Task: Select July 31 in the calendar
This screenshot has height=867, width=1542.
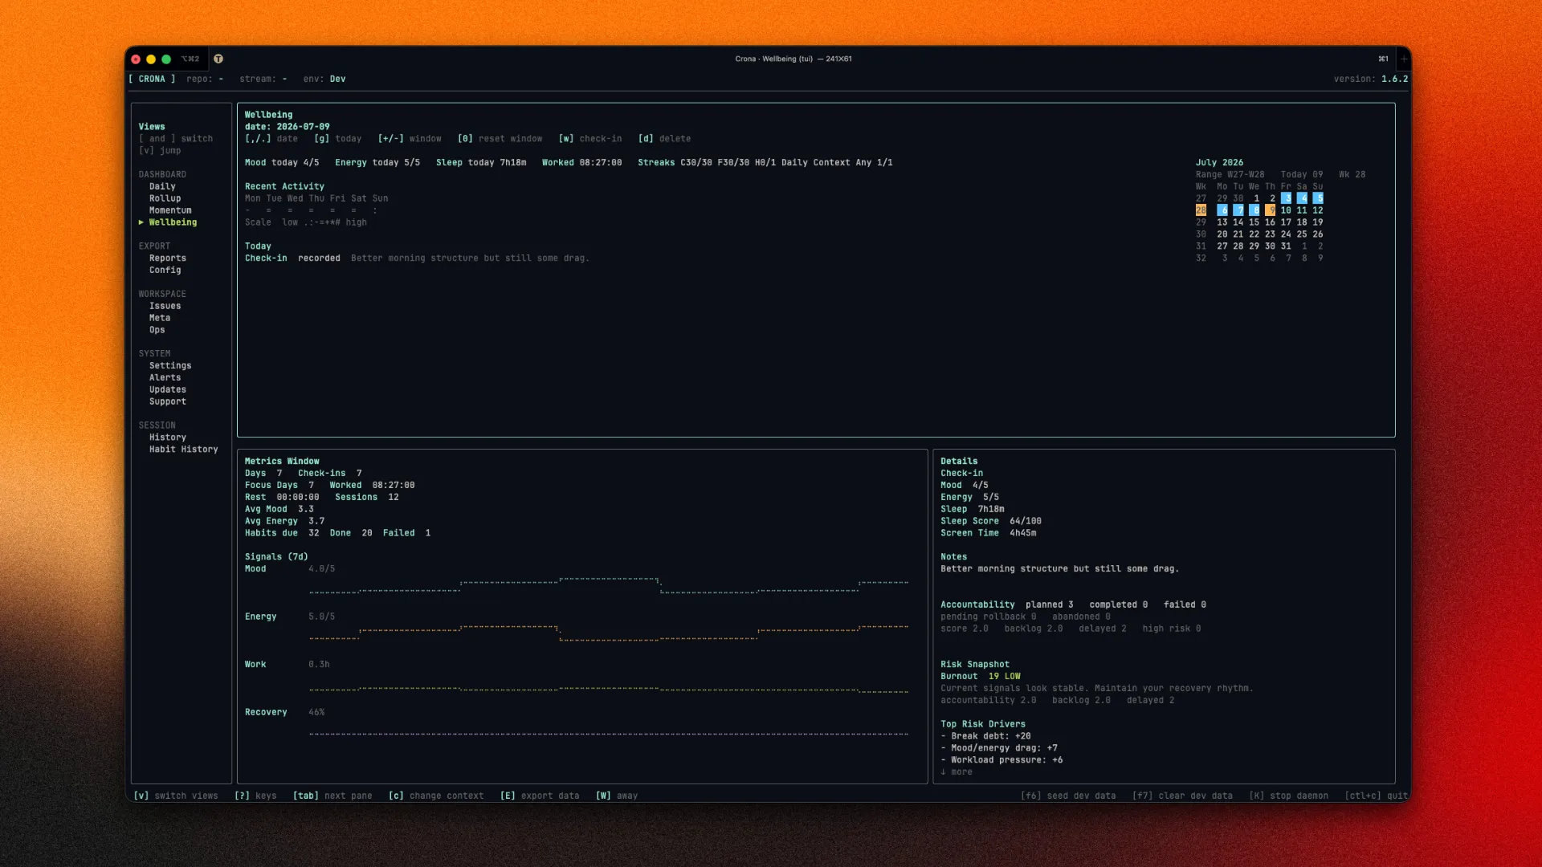Action: [1286, 246]
